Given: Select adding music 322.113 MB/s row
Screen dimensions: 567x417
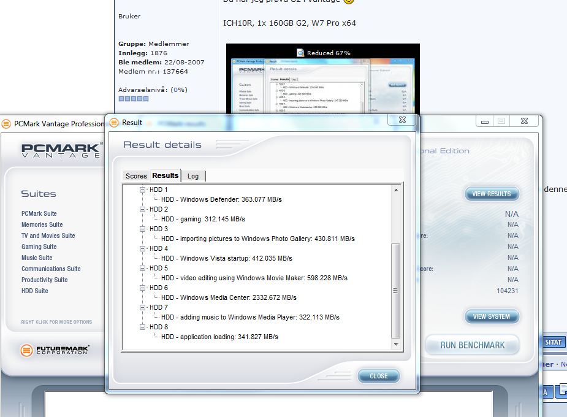Looking at the screenshot, I should point(250,317).
